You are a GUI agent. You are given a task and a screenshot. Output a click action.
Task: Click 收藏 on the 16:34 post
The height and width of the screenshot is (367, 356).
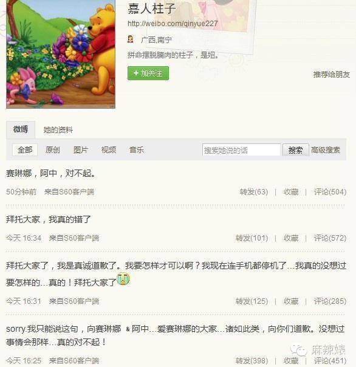pyautogui.click(x=291, y=238)
